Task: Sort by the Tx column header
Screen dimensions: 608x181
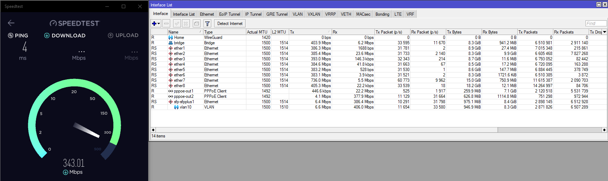Action: point(310,32)
